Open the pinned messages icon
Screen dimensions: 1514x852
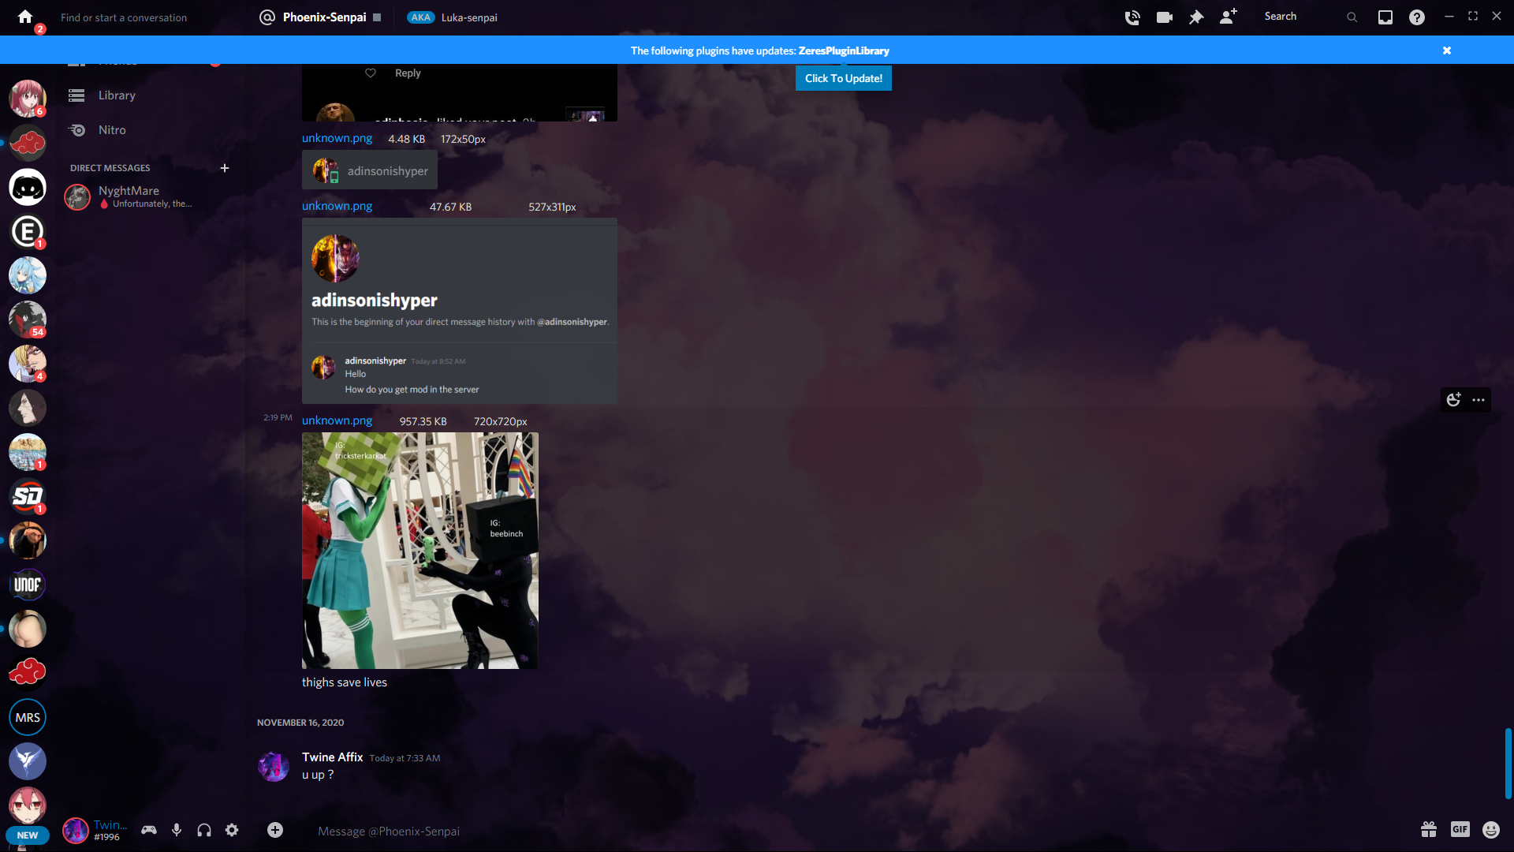1196,17
